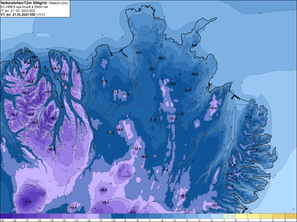Image resolution: width=297 pixels, height=222 pixels.
Task: Click the -12.0 temperature label
Action: click(x=115, y=92)
